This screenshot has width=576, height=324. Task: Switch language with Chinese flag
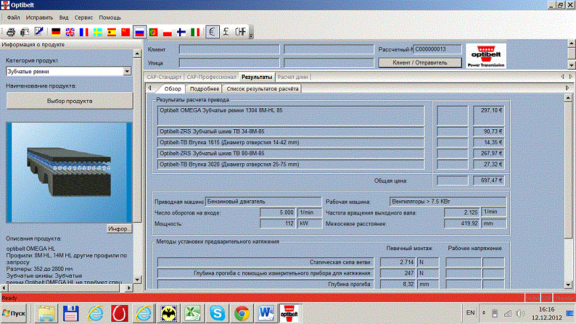click(x=126, y=32)
